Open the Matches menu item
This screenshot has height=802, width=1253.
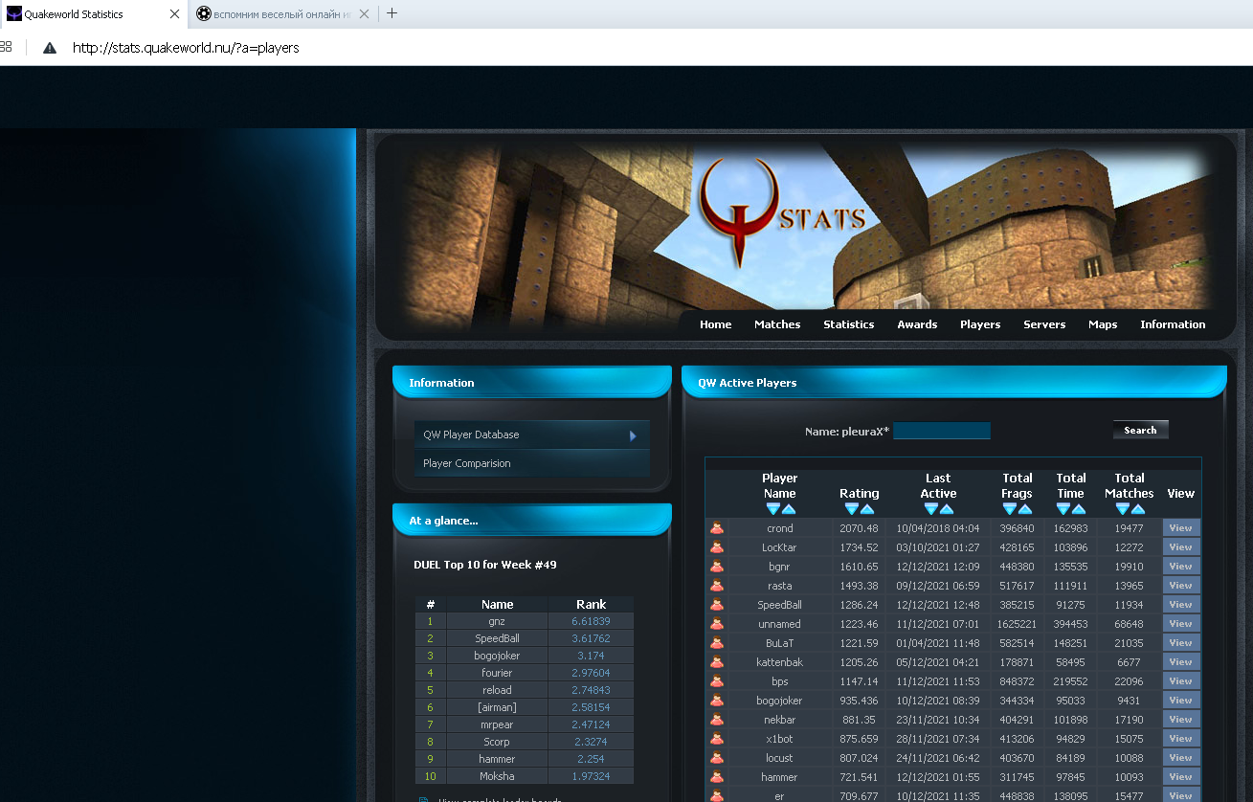[777, 324]
